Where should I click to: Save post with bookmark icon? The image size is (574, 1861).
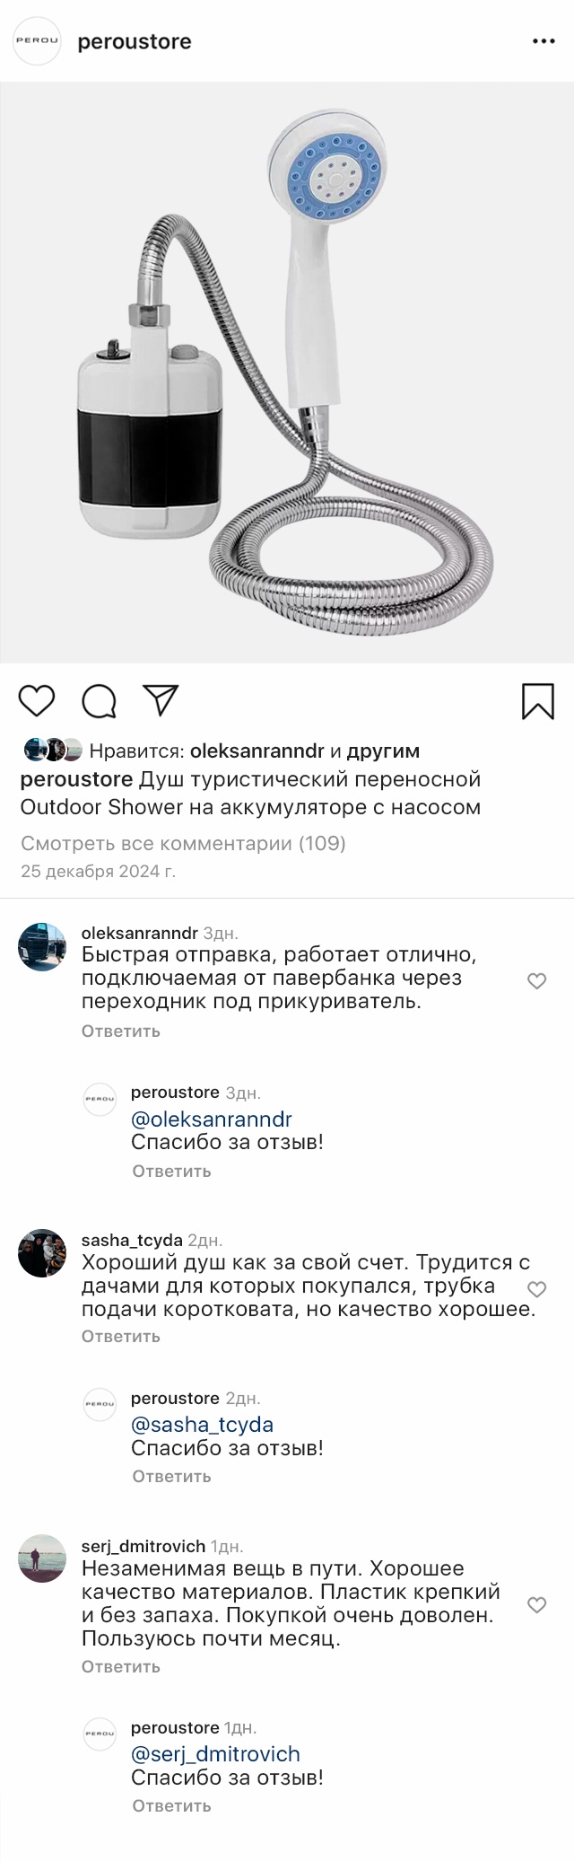click(x=537, y=701)
